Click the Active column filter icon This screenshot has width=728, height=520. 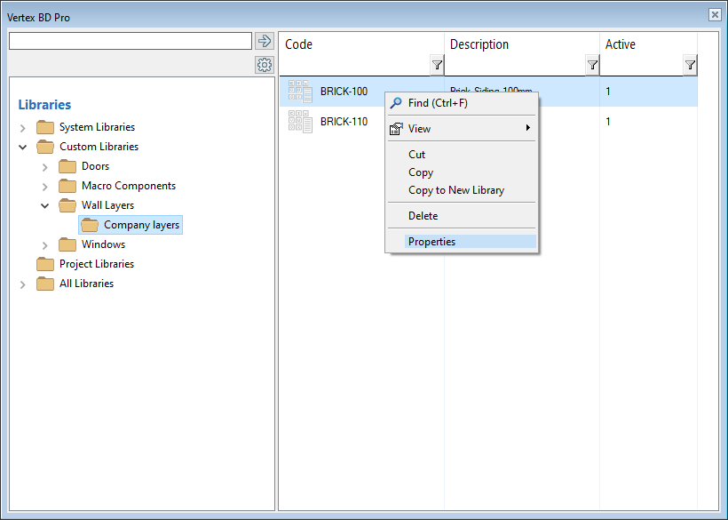click(690, 65)
